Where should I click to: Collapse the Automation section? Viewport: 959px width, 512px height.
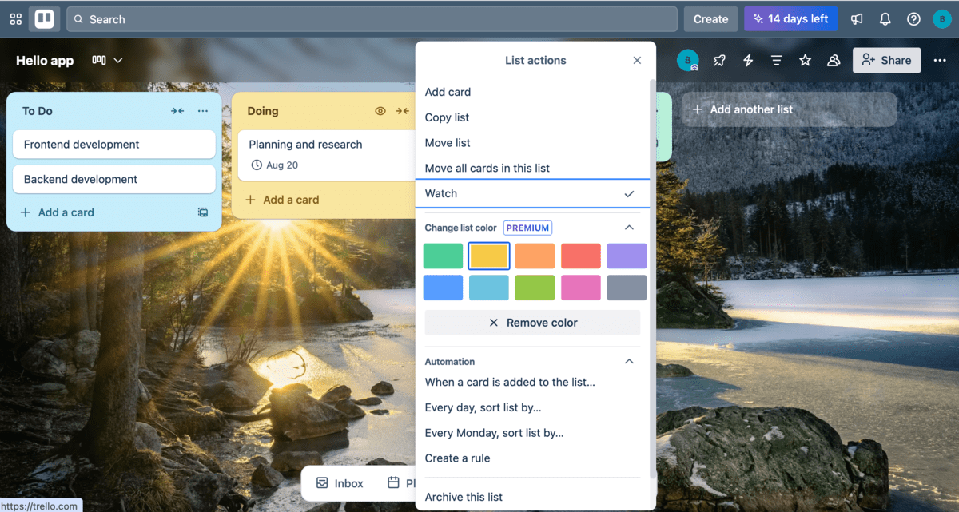[x=631, y=361]
